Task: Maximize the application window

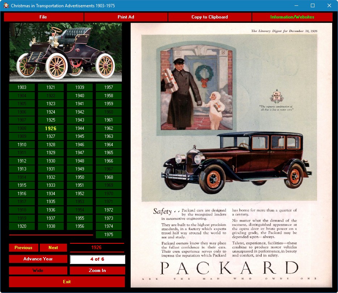Action: click(x=313, y=5)
